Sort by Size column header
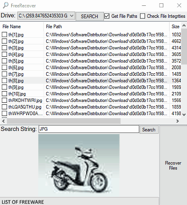 pyautogui.click(x=175, y=27)
